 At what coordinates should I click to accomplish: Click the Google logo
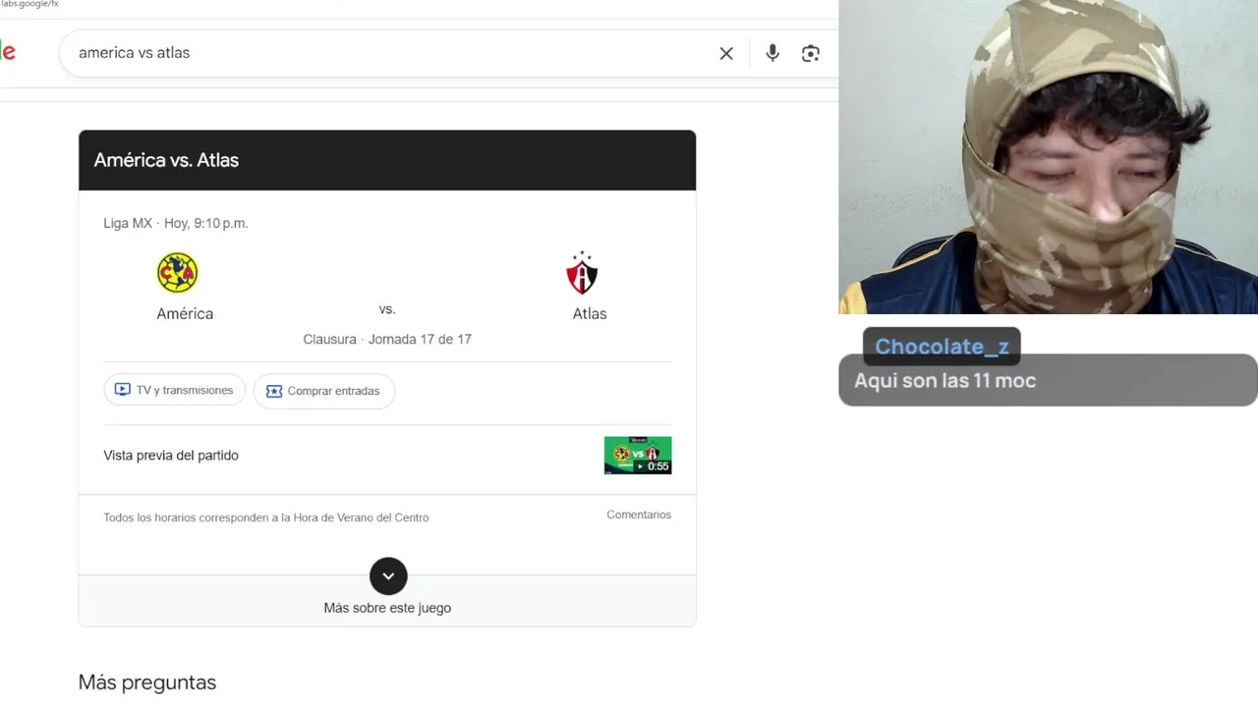coord(7,52)
